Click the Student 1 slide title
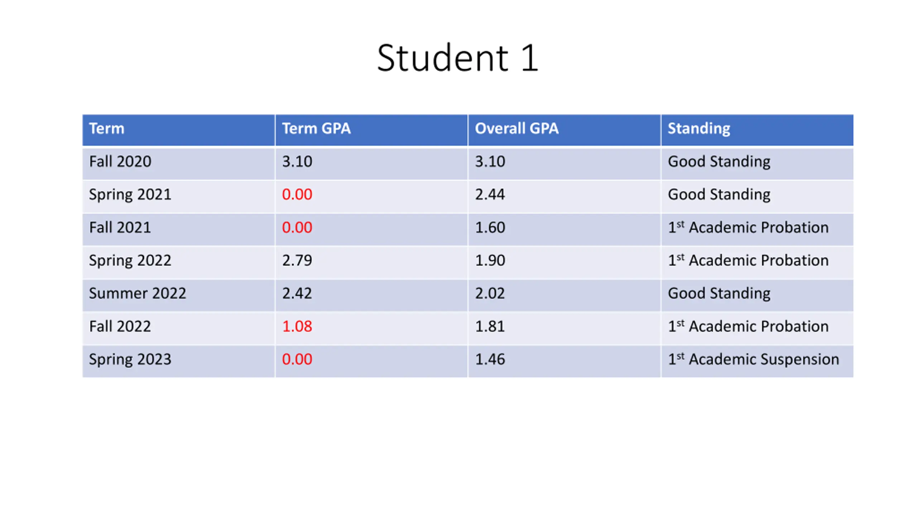 [457, 58]
